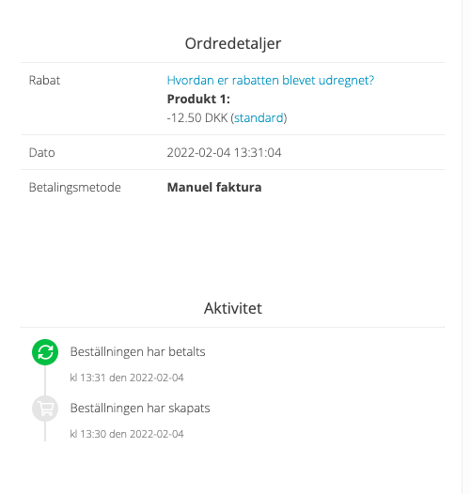Screen dimensions: 471x494
Task: Click timeline line below the cart icon
Action: pos(45,431)
